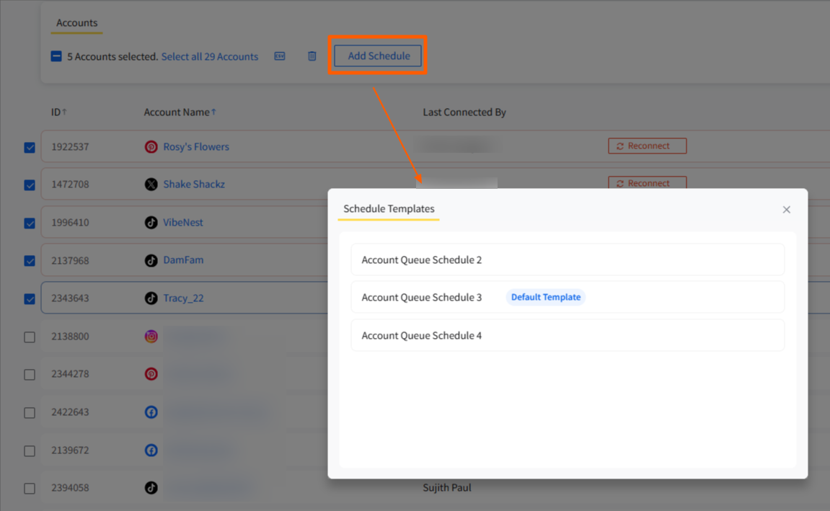Click the Add Schedule button

pos(378,56)
